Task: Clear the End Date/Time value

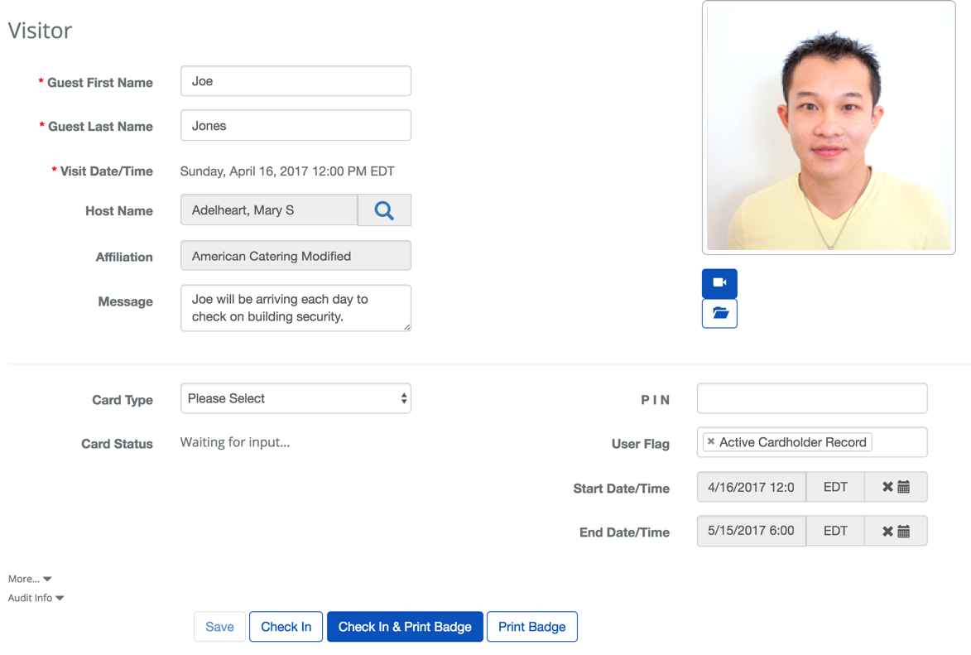Action: [887, 532]
